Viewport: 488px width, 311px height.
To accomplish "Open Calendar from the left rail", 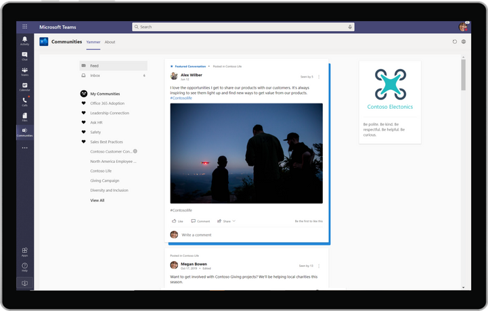I will (x=24, y=87).
